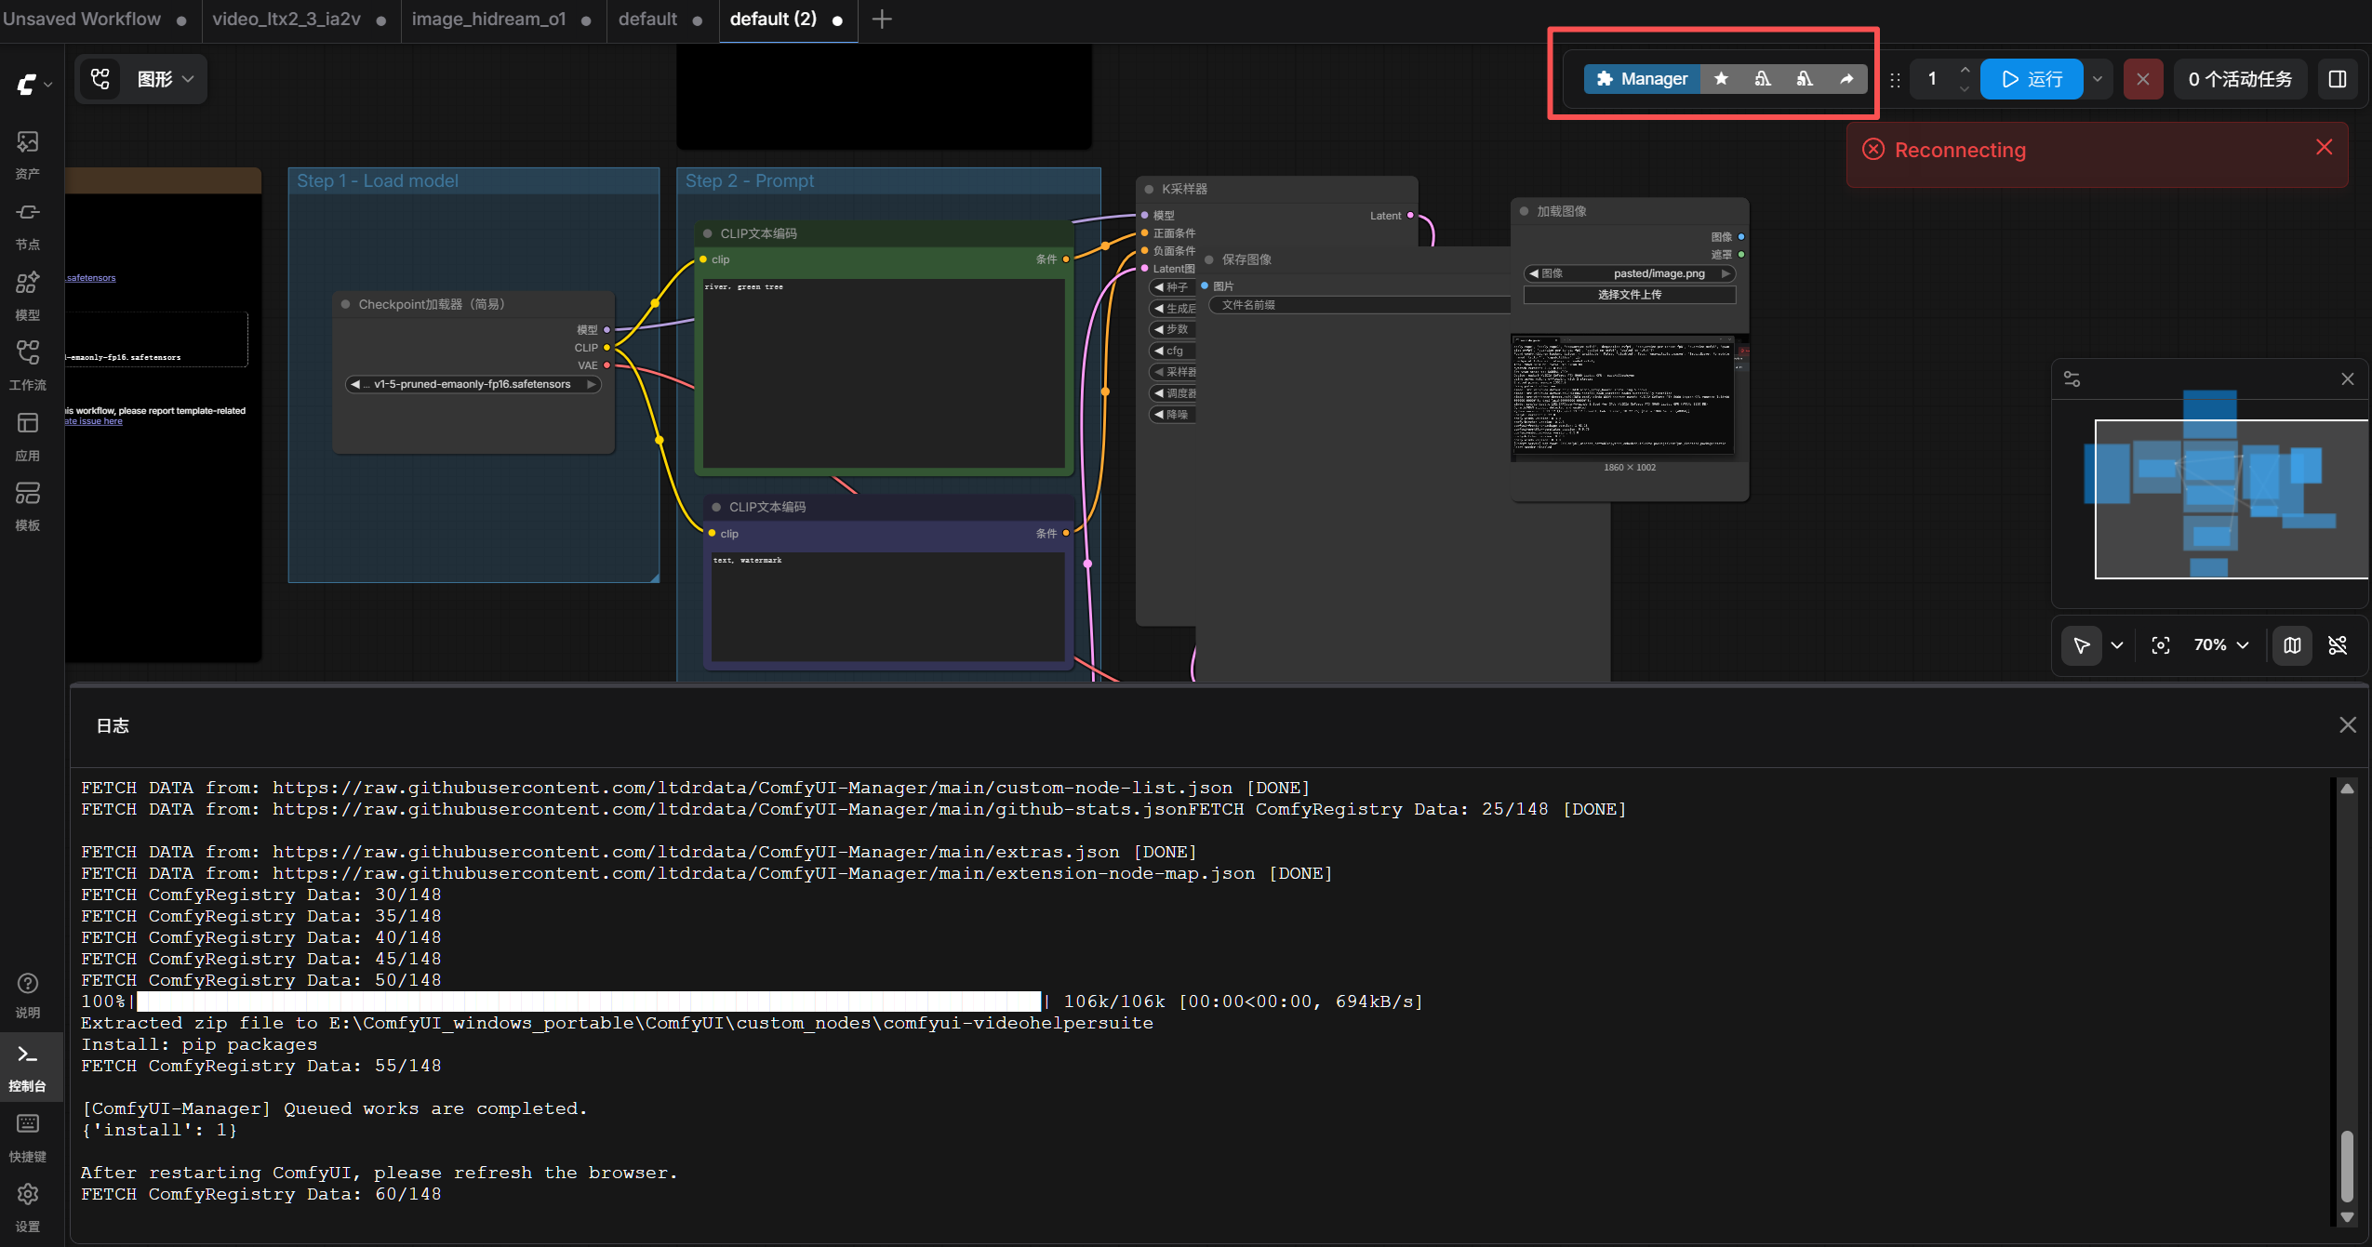Add a new workflow tab with plus
This screenshot has height=1247, width=2372.
coord(882,19)
